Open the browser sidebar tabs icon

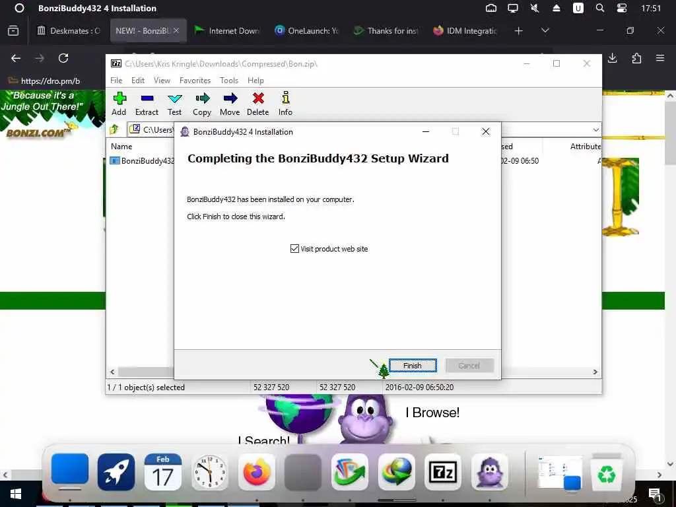tap(13, 30)
